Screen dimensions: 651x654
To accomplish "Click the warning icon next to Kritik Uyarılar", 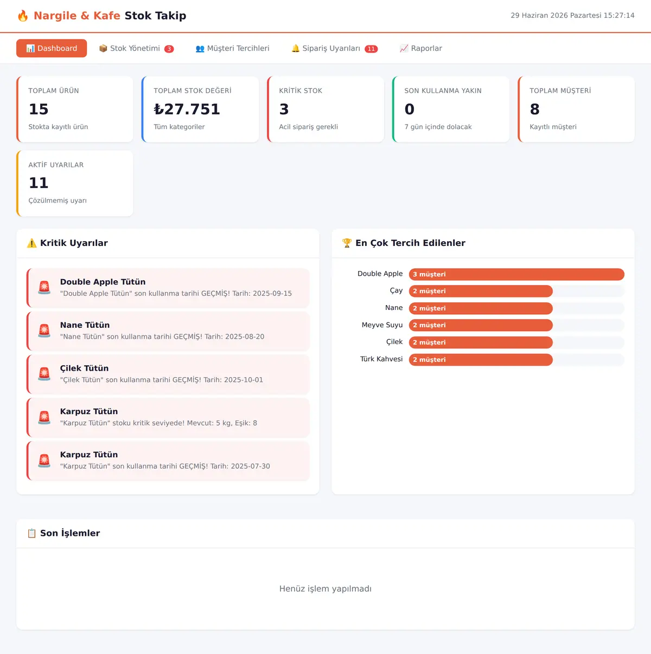I will coord(32,243).
